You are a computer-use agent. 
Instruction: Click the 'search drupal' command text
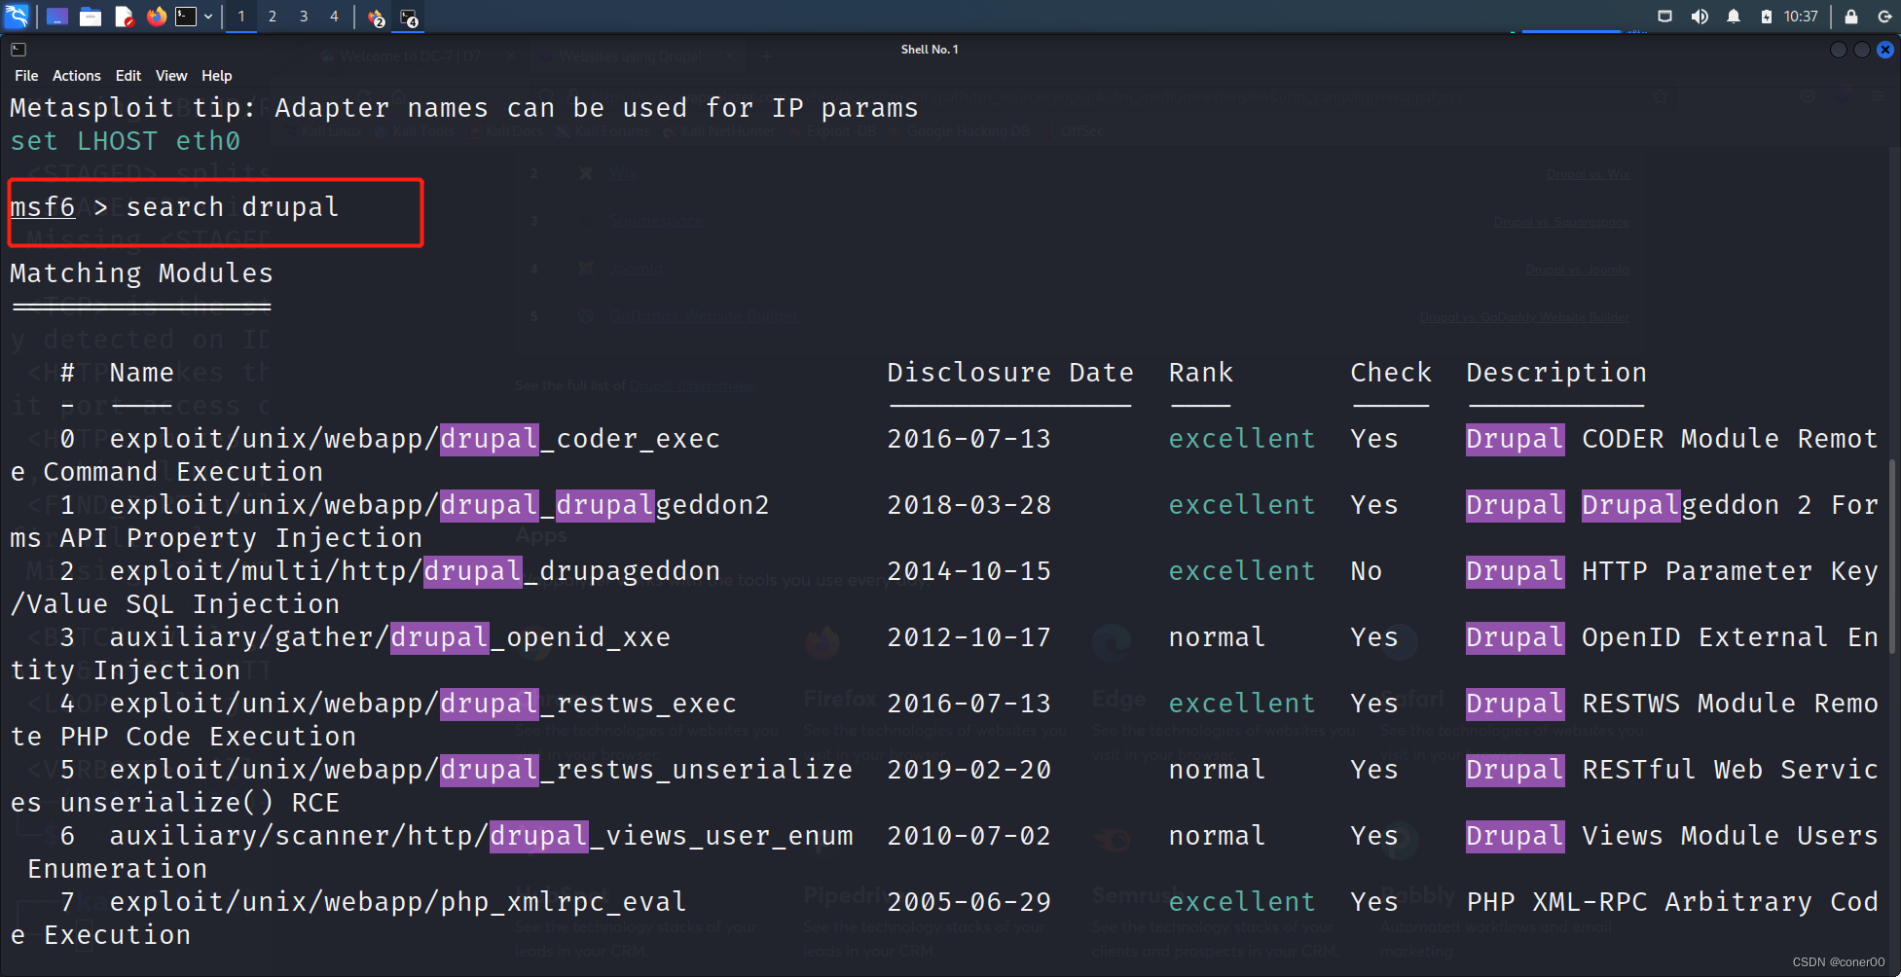click(x=233, y=207)
